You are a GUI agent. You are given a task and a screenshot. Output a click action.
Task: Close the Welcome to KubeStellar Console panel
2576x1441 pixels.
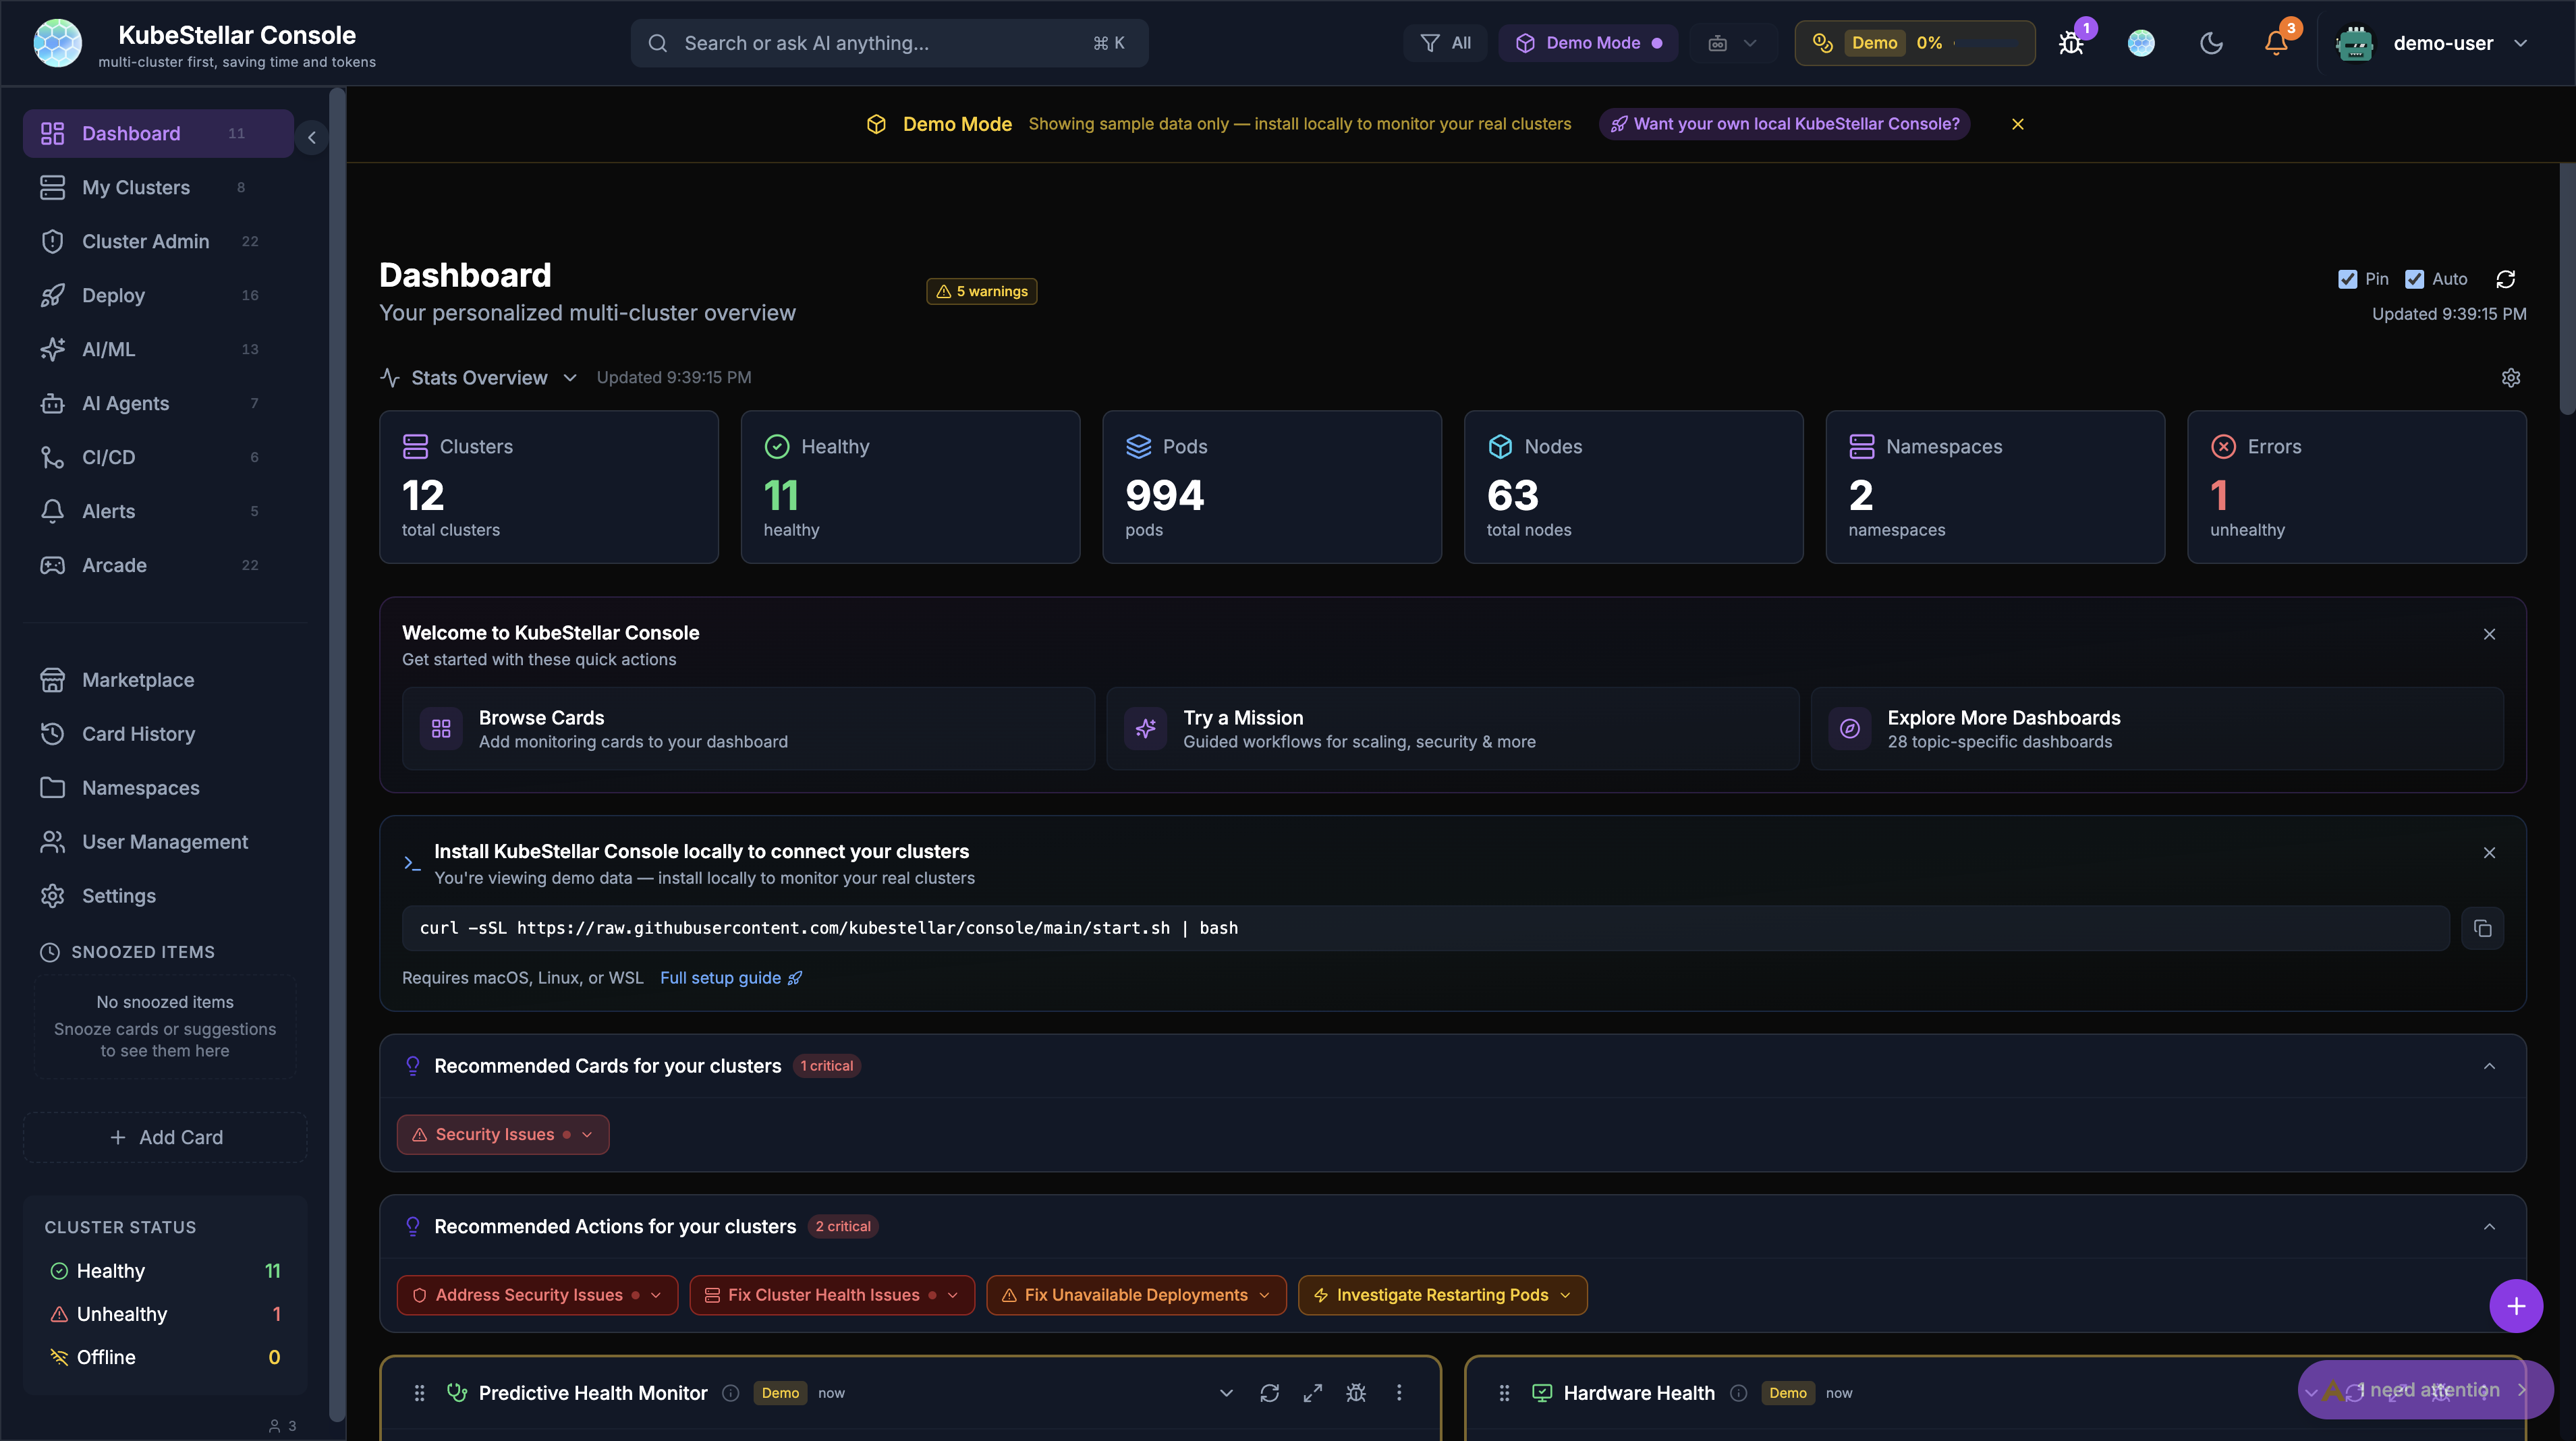click(x=2490, y=634)
